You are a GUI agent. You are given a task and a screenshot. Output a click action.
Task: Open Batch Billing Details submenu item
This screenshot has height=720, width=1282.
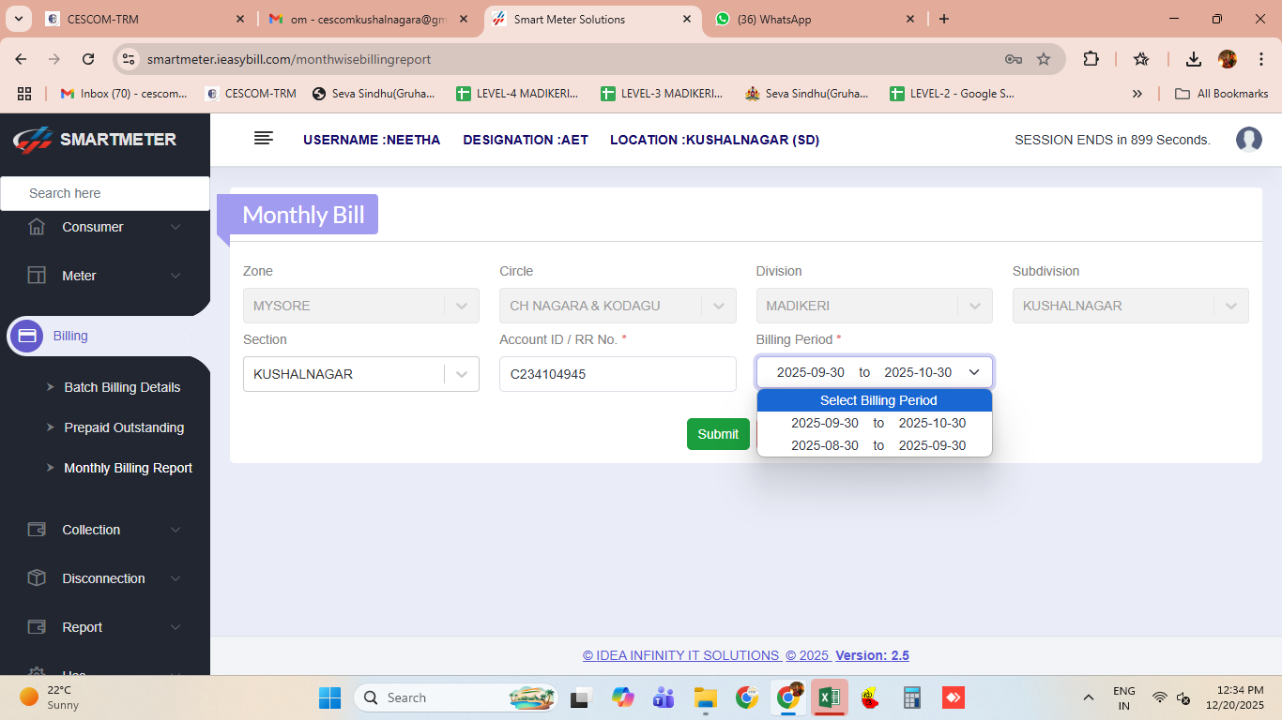coord(122,387)
